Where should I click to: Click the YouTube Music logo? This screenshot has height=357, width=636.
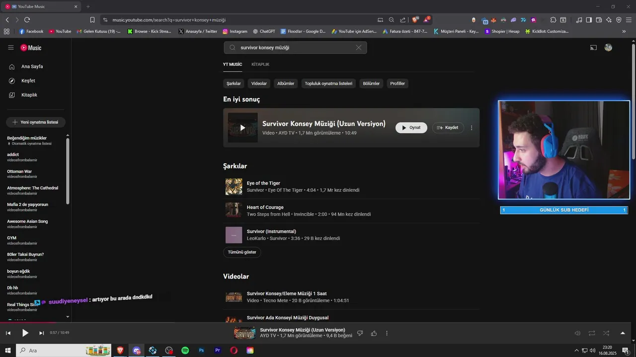click(31, 48)
